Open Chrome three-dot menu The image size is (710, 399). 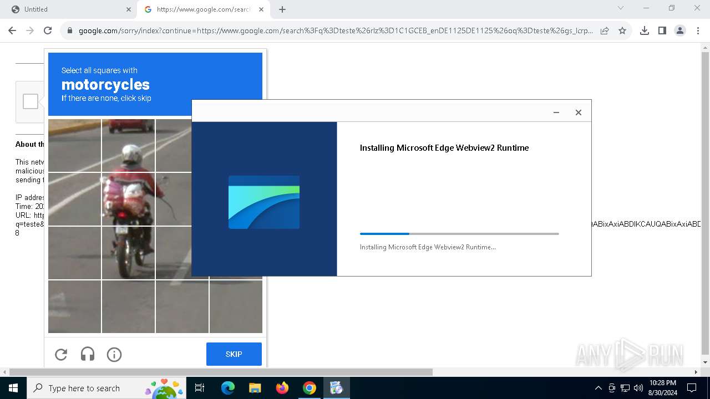[698, 30]
